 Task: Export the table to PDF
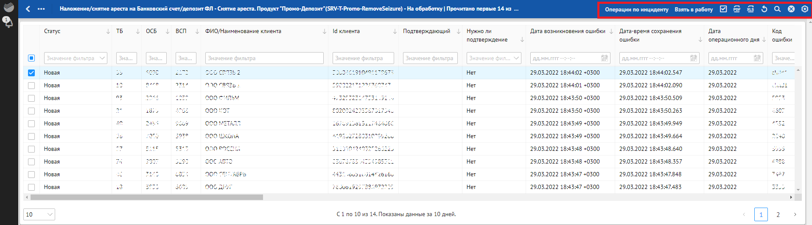[x=737, y=9]
